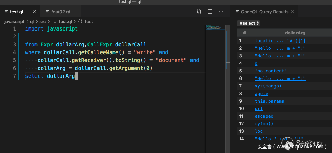This screenshot has height=153, width=332.
Task: Click the dollarArg column header
Action: tap(295, 33)
